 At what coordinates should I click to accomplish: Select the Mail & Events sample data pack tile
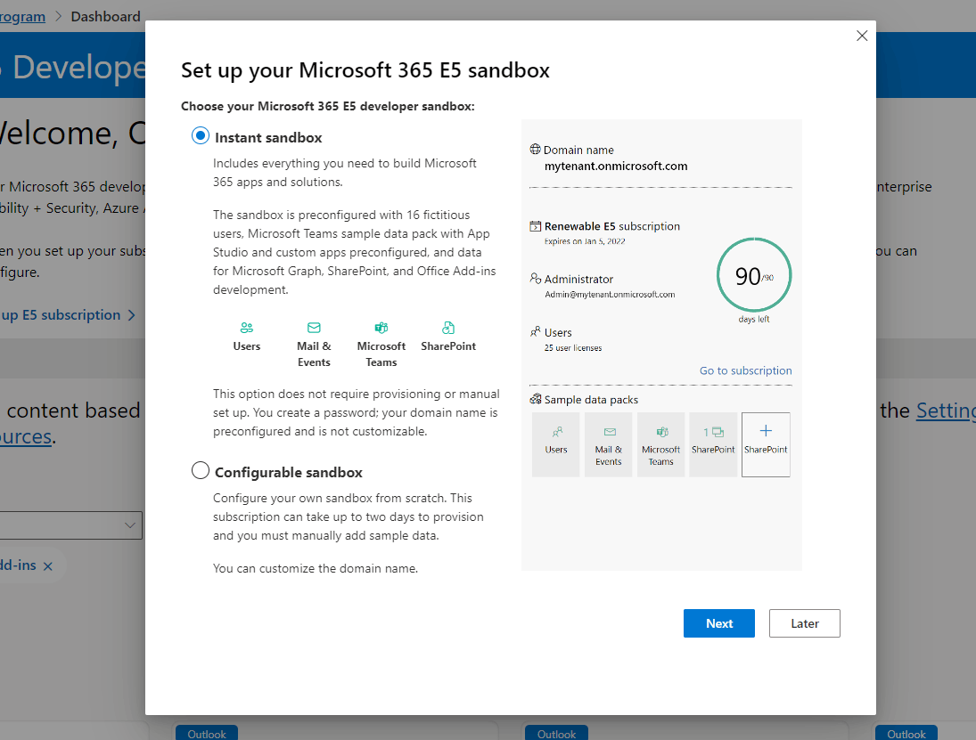(x=608, y=444)
